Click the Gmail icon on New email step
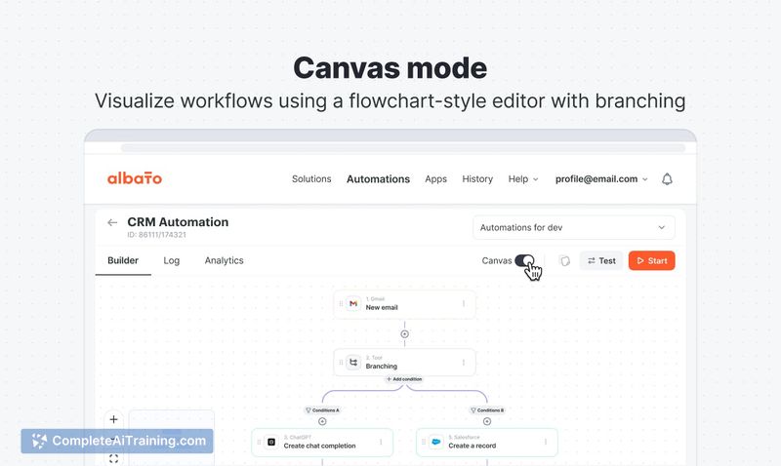 (x=353, y=303)
